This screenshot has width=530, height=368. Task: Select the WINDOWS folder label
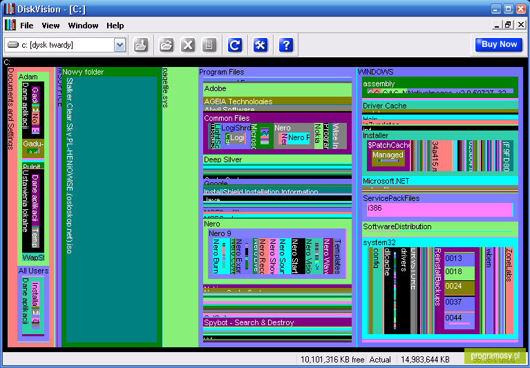click(x=375, y=72)
